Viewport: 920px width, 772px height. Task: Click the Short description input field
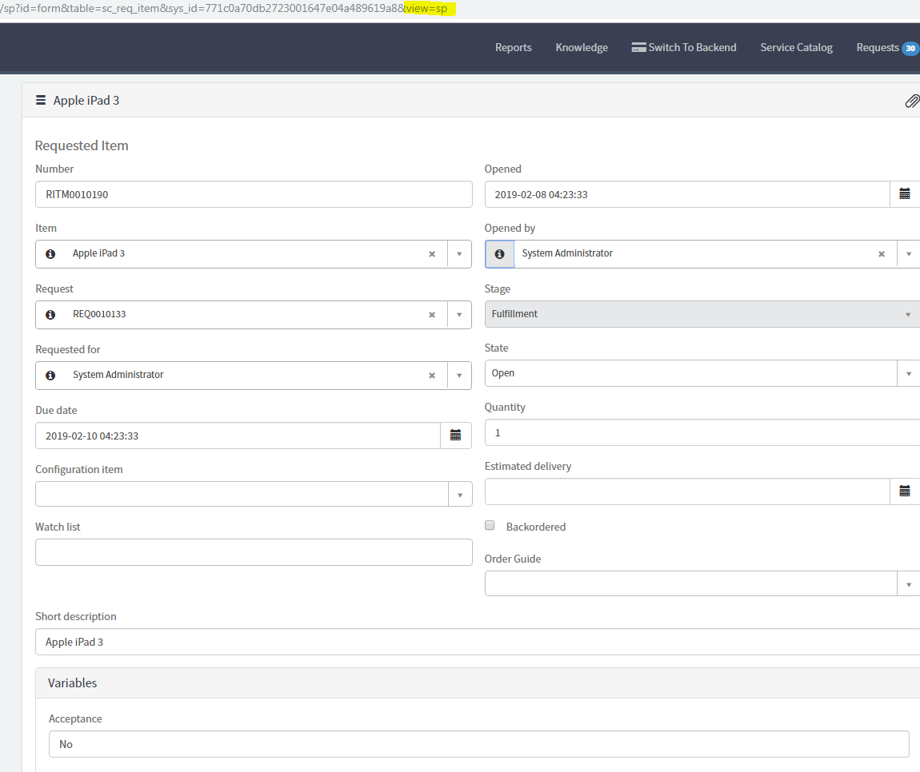pyautogui.click(x=478, y=642)
